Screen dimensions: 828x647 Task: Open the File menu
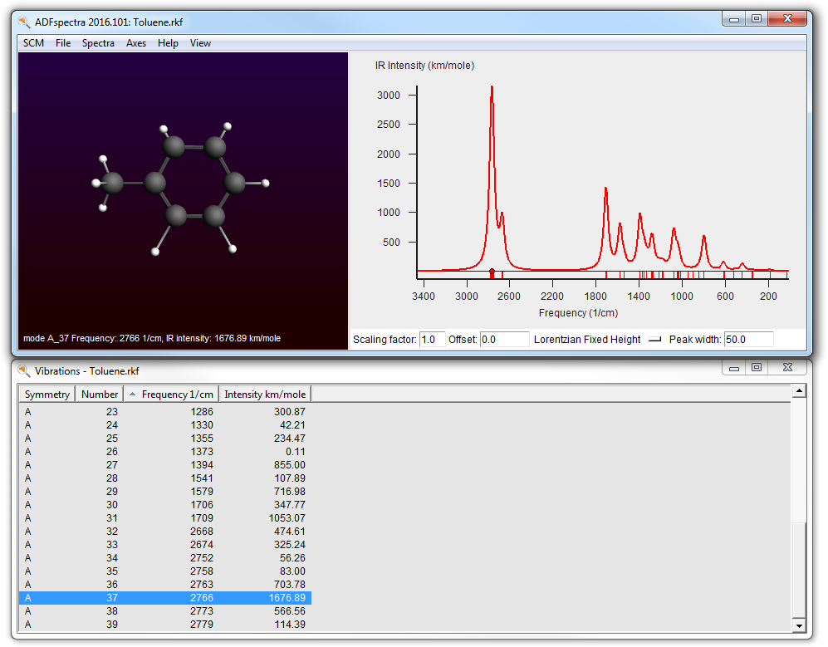pyautogui.click(x=63, y=43)
